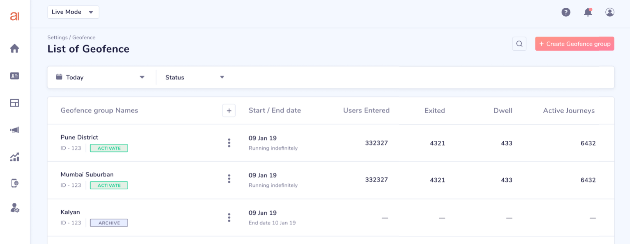
Task: Open the Kalyan row three-dot menu
Action: pos(229,217)
